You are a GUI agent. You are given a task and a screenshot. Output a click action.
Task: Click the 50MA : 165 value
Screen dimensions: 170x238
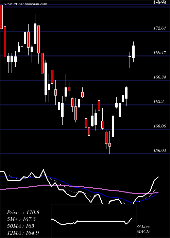click(x=20, y=226)
